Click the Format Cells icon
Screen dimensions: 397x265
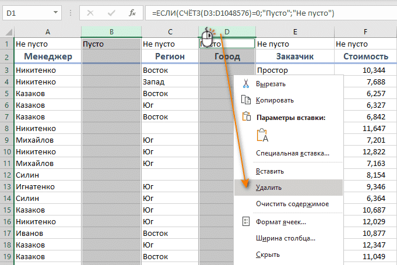245,221
